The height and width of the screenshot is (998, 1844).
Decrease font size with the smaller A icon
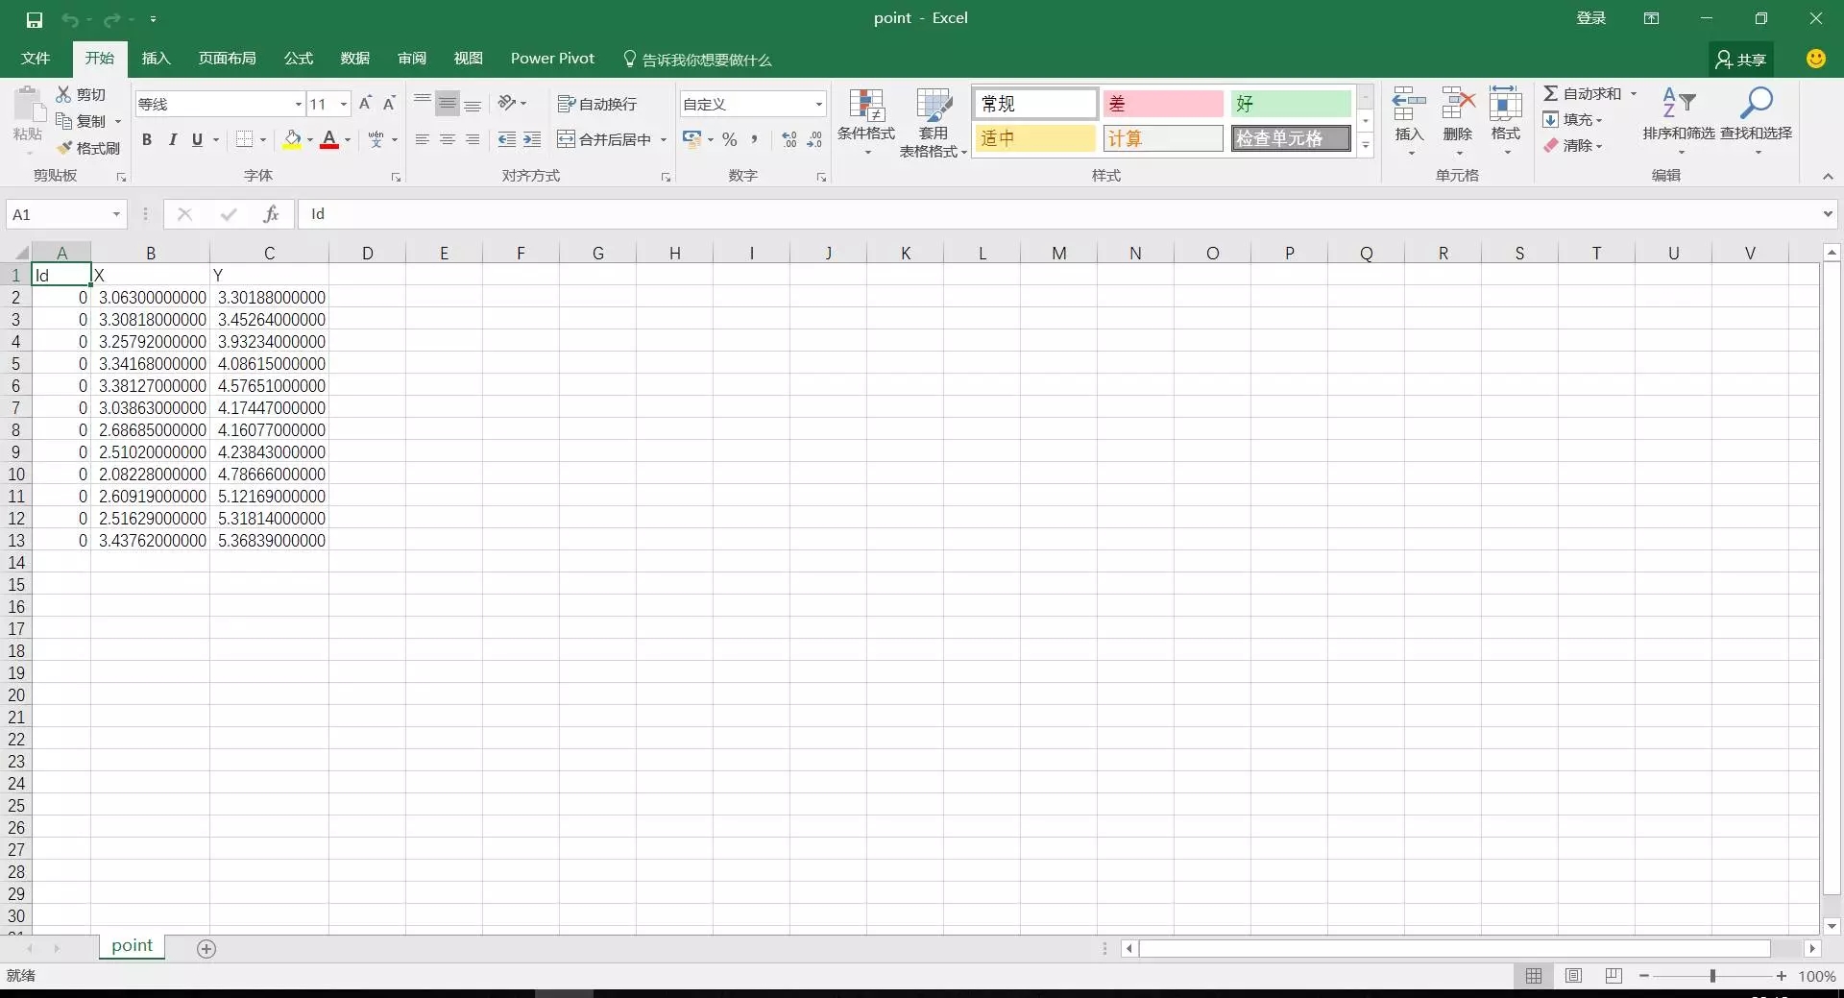389,104
